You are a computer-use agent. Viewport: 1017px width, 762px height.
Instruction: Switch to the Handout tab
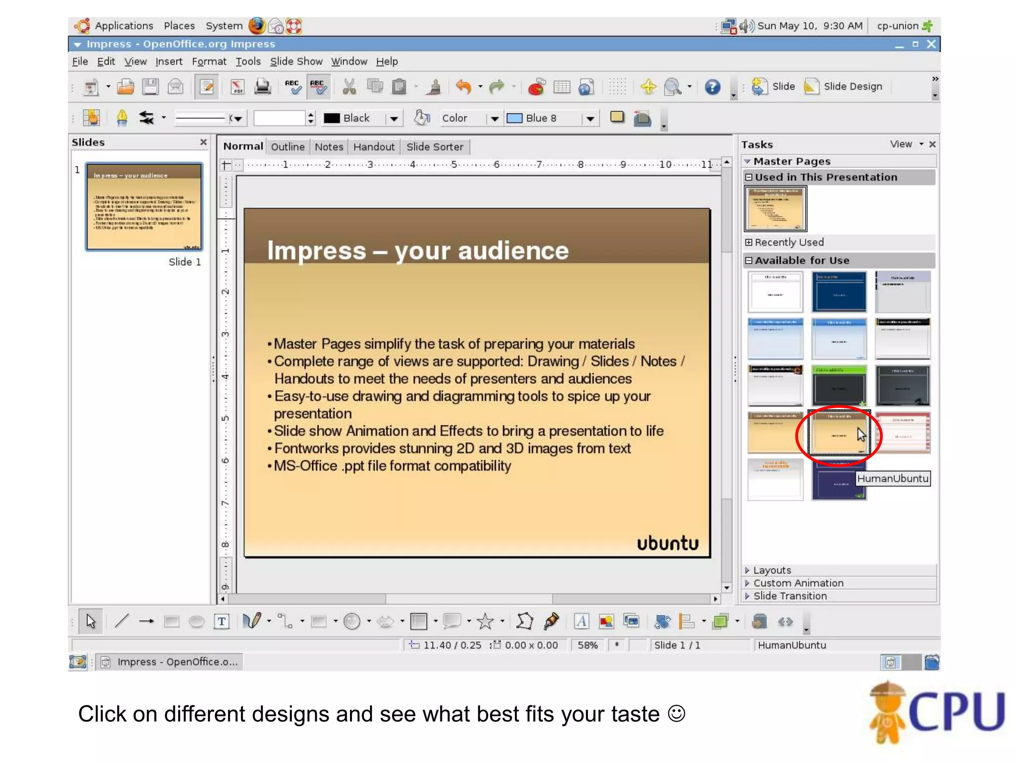point(374,147)
